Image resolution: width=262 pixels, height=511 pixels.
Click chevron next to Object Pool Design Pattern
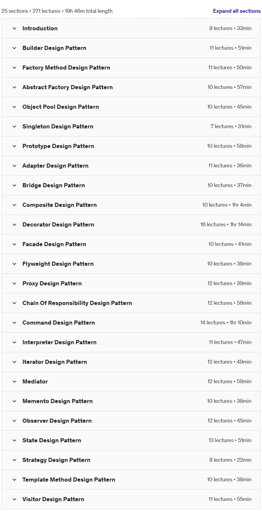click(14, 107)
